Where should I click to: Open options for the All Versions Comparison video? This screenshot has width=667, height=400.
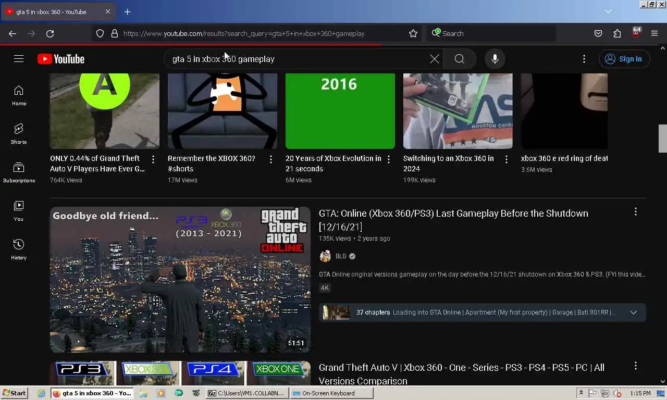tap(635, 366)
